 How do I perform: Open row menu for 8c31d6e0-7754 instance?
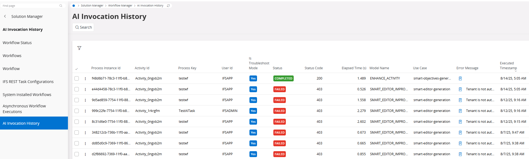tap(85, 122)
